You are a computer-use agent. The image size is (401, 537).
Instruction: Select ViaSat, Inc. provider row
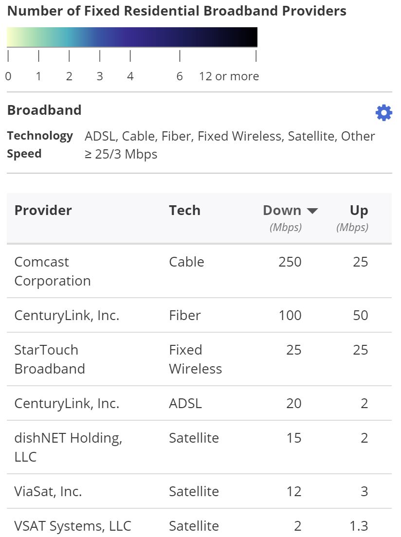point(199,491)
